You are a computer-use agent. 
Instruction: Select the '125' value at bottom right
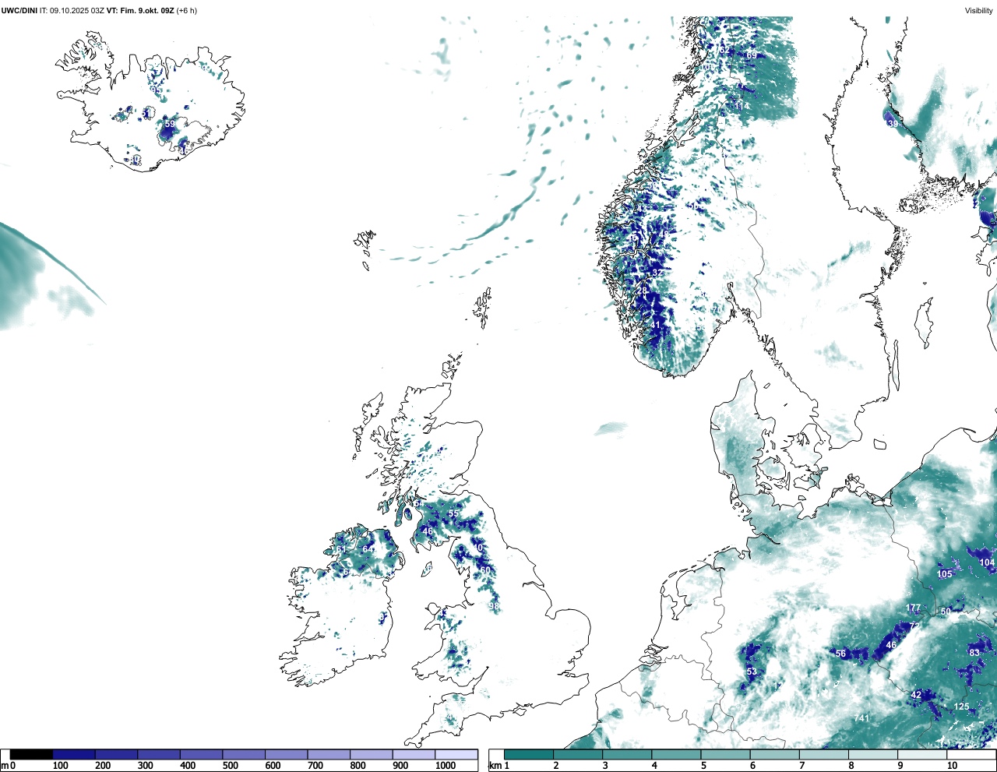[x=962, y=707]
